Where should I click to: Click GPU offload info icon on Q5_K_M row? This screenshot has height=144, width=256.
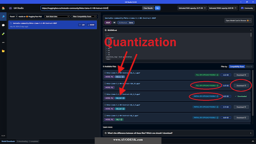pos(218,107)
